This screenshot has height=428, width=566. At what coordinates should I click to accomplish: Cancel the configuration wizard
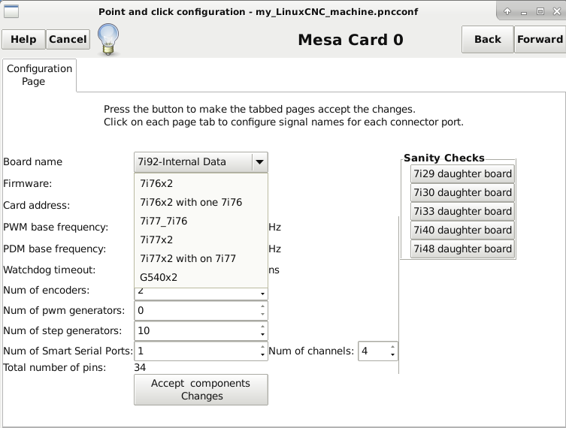click(x=68, y=39)
